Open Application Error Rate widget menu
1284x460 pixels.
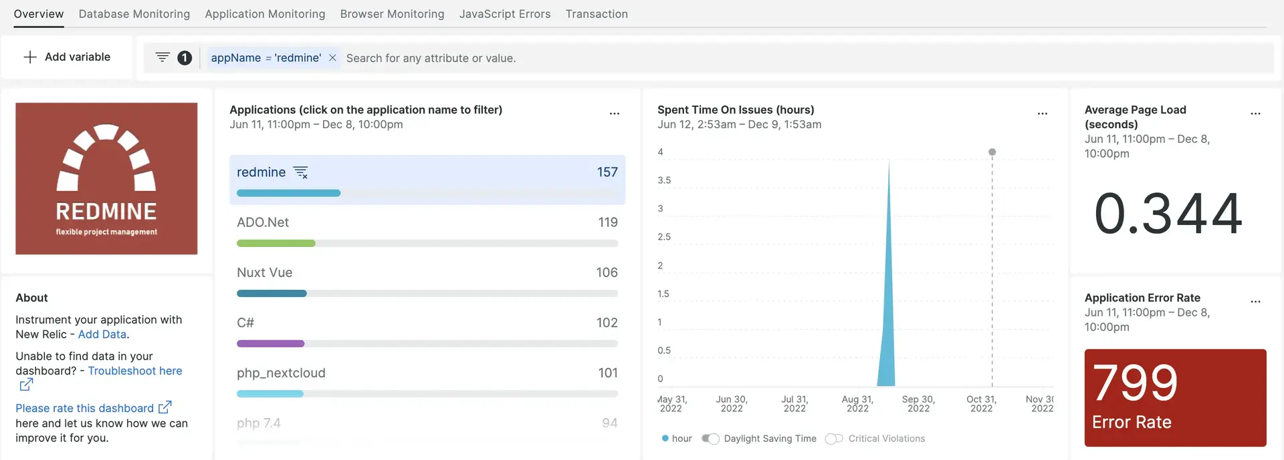click(x=1256, y=302)
